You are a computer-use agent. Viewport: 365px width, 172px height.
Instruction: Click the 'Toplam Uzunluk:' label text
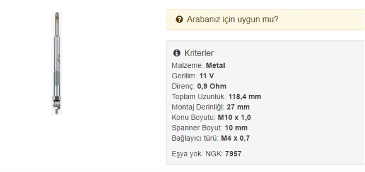199,97
